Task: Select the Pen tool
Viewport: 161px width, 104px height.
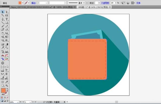Action: [3, 19]
